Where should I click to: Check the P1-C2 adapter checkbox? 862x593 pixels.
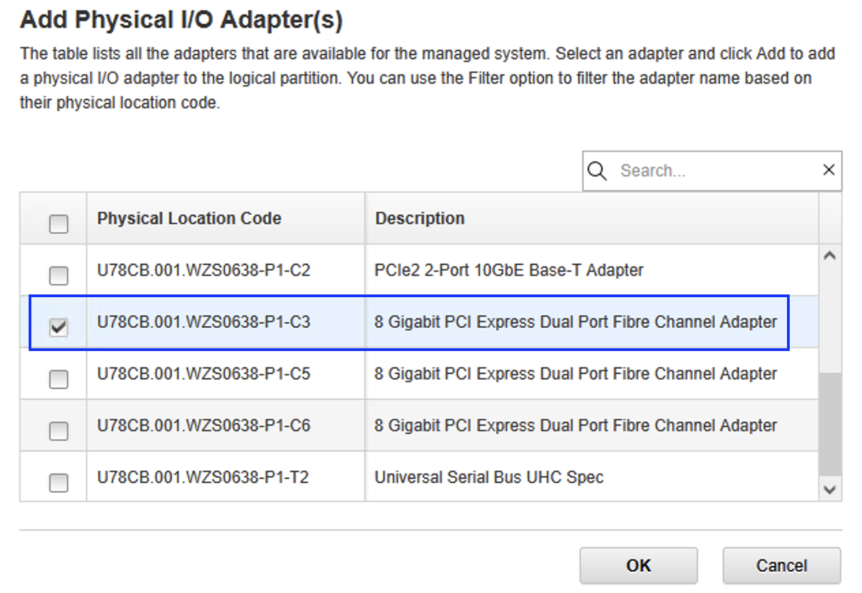click(x=59, y=275)
